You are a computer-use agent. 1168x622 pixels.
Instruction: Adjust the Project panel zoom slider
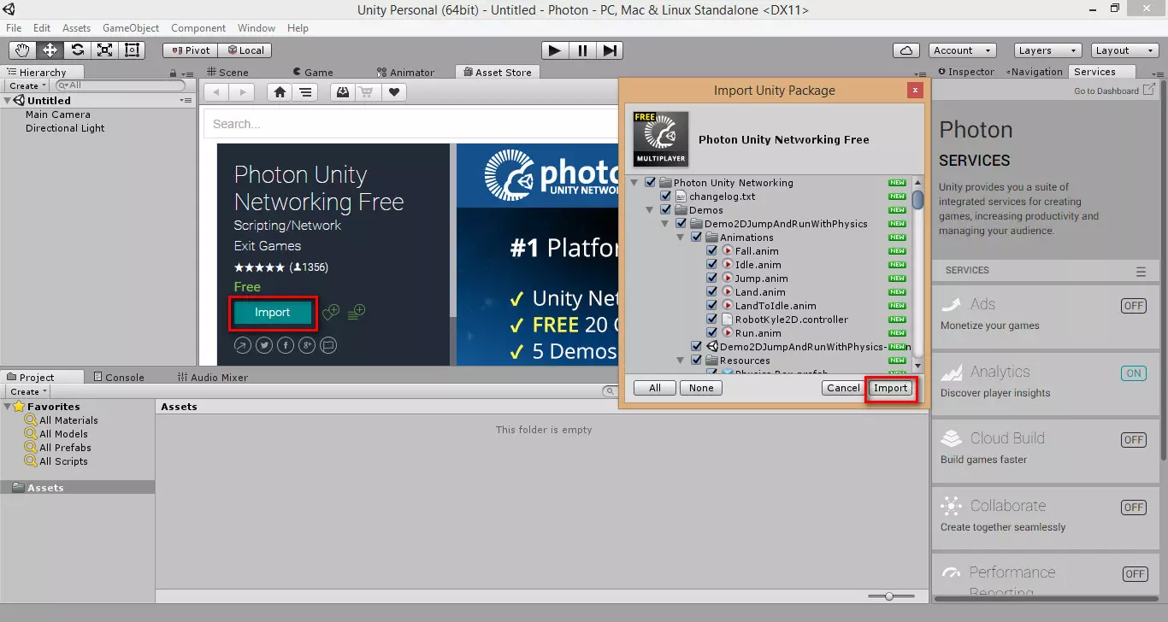point(888,597)
